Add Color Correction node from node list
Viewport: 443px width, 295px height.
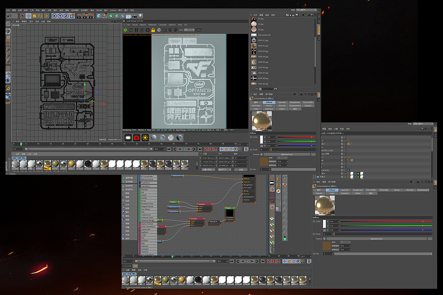coord(148,227)
